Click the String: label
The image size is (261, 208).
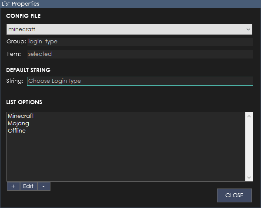click(x=15, y=81)
